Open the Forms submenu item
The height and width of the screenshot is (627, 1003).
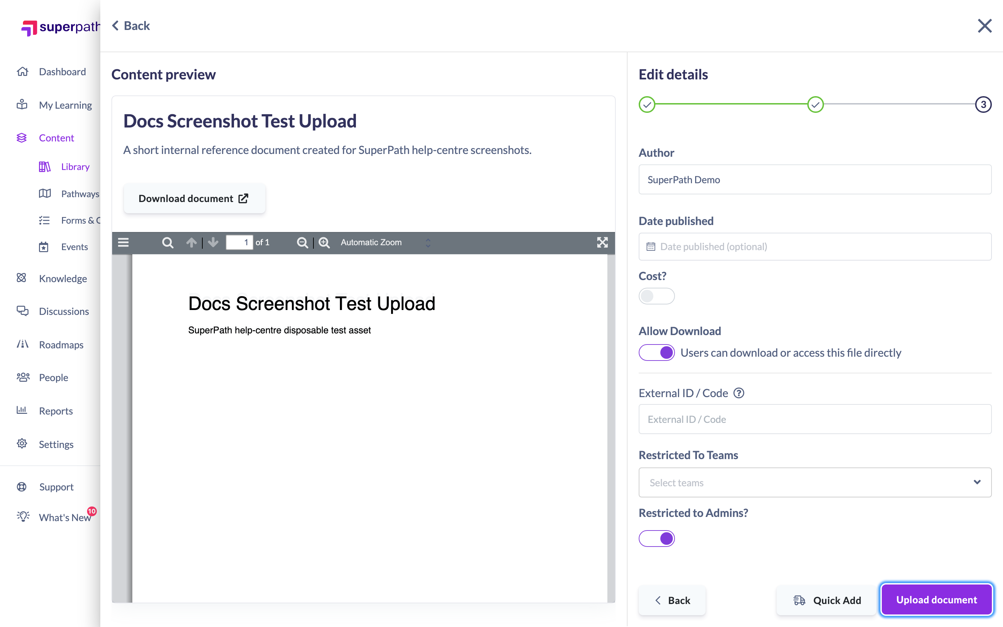pyautogui.click(x=69, y=220)
